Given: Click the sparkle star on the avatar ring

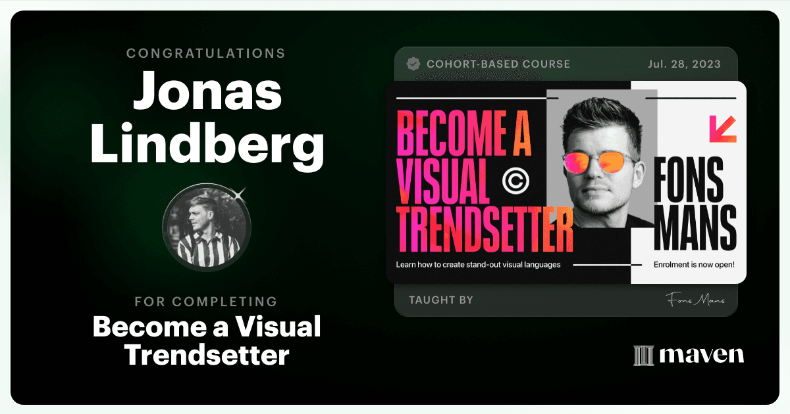Looking at the screenshot, I should pyautogui.click(x=240, y=194).
